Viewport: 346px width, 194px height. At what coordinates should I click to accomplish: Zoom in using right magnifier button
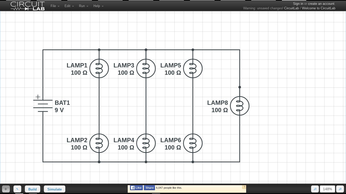[x=340, y=189]
